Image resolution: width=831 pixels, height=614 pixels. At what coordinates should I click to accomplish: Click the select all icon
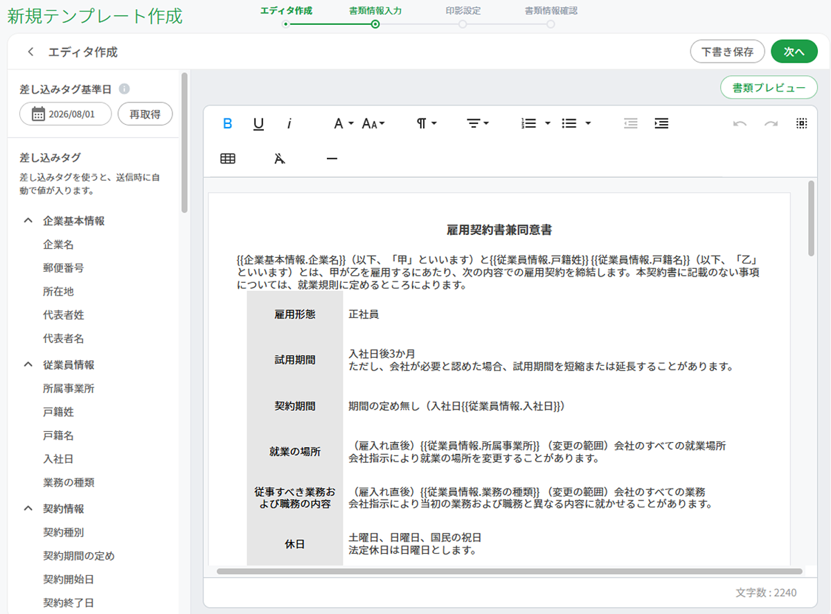(x=801, y=123)
